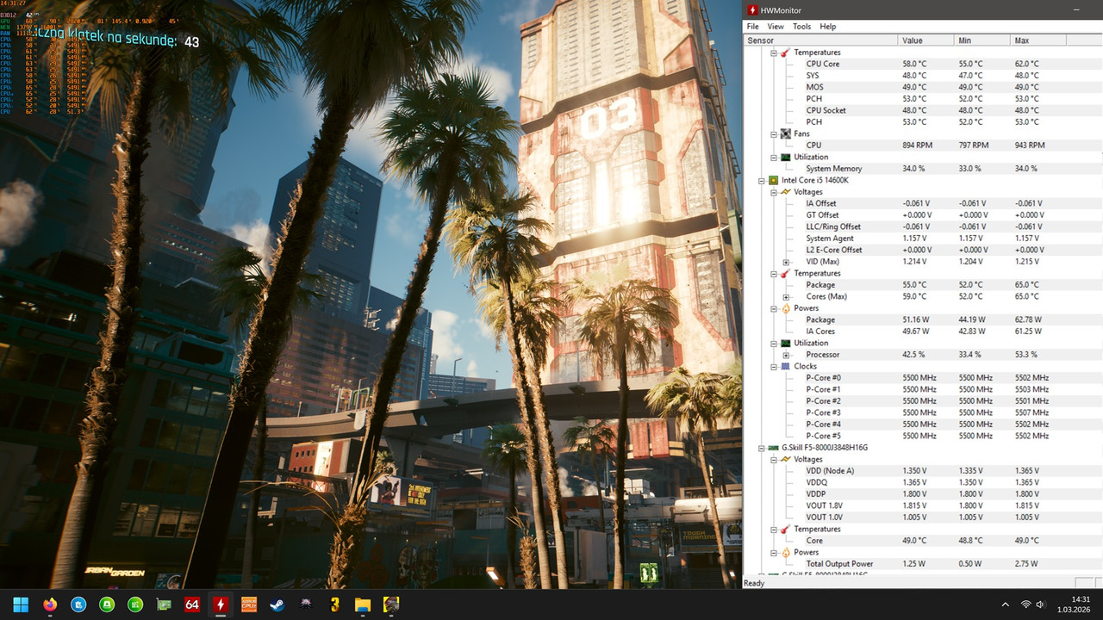Open AIDA64 red 64 taskbar icon
This screenshot has width=1103, height=620.
coord(192,604)
